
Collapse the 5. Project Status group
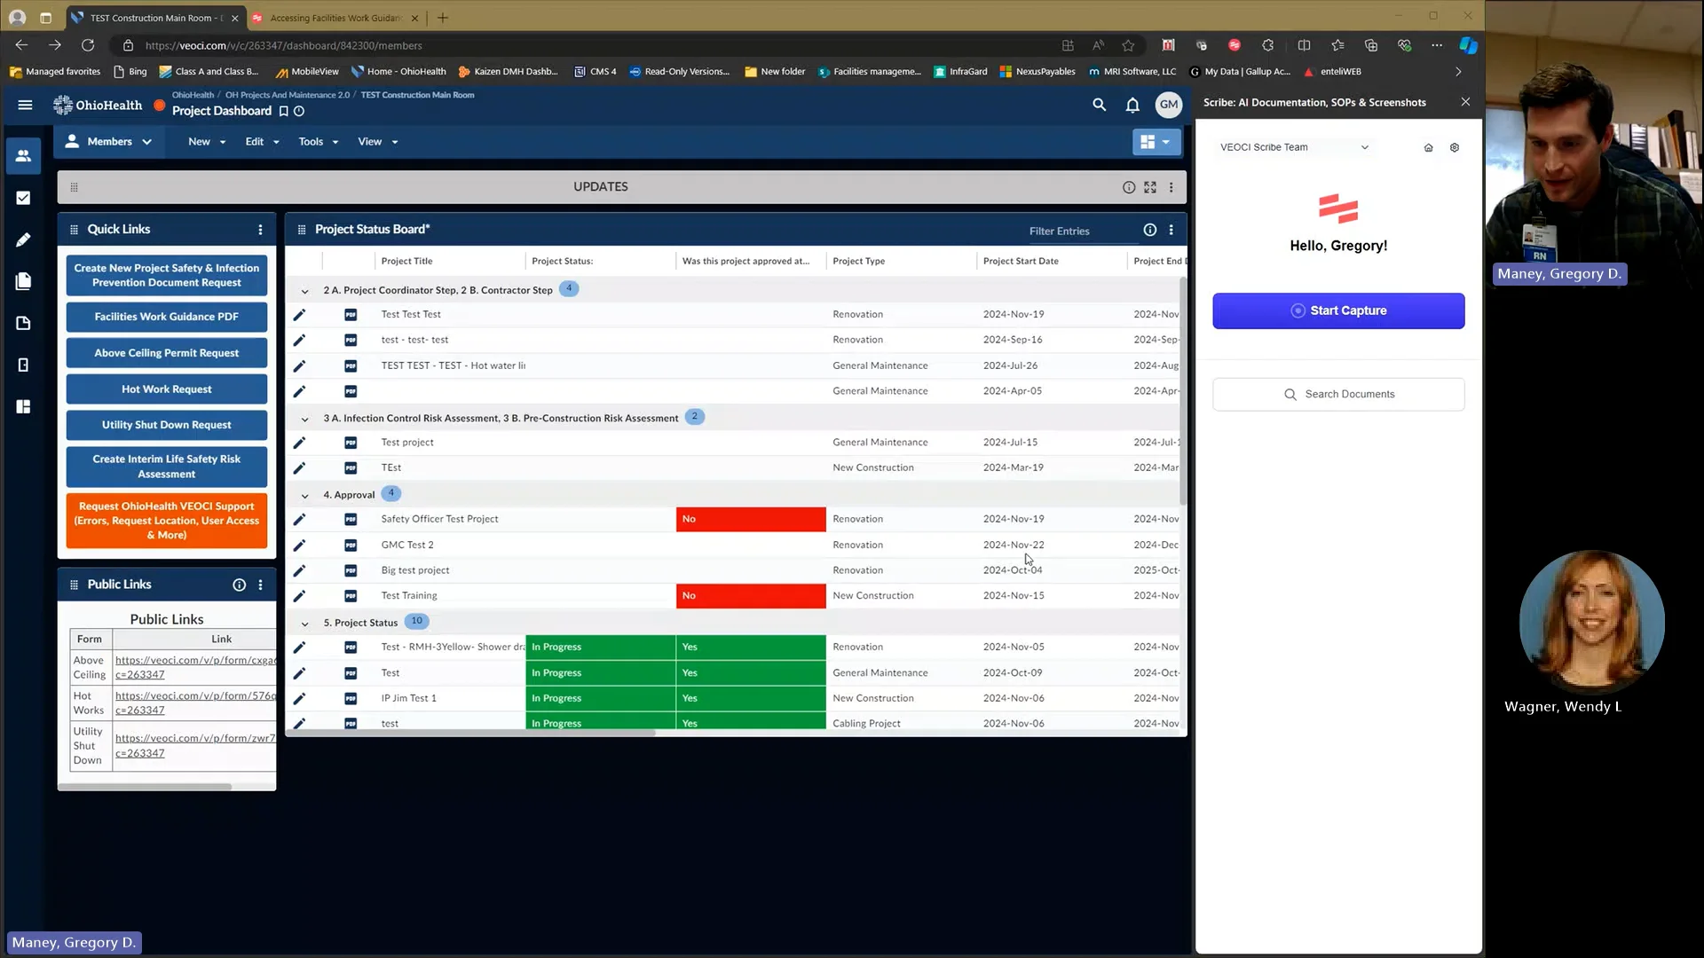(x=304, y=623)
